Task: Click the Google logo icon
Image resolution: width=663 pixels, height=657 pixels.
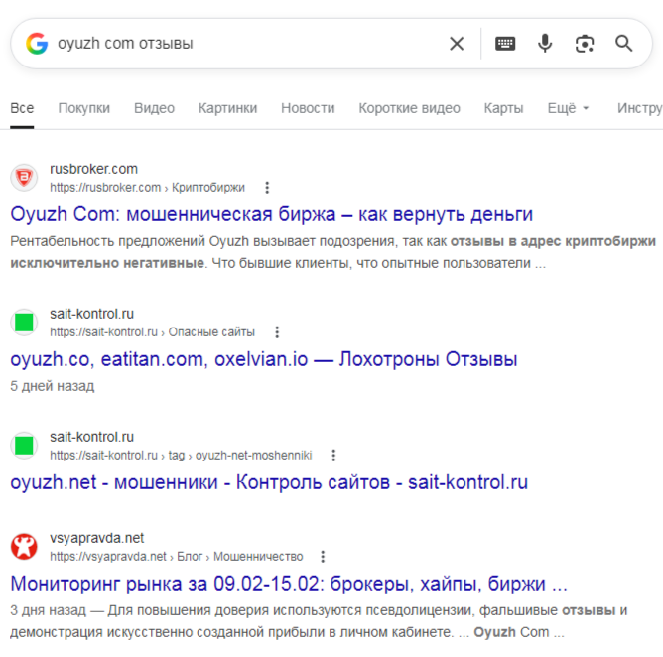Action: 37,44
